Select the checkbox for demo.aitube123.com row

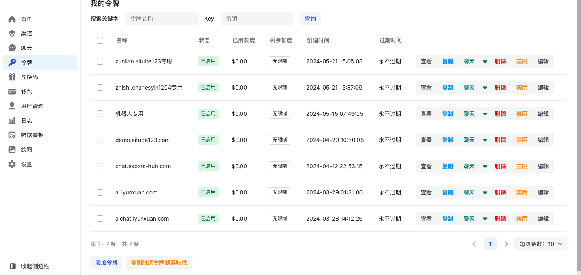(x=100, y=140)
